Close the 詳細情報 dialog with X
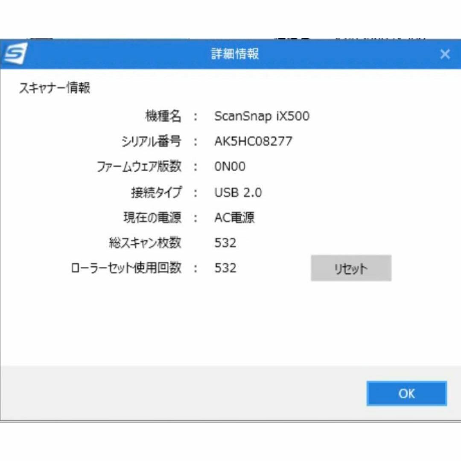Viewport: 461px width, 461px height. [x=445, y=54]
